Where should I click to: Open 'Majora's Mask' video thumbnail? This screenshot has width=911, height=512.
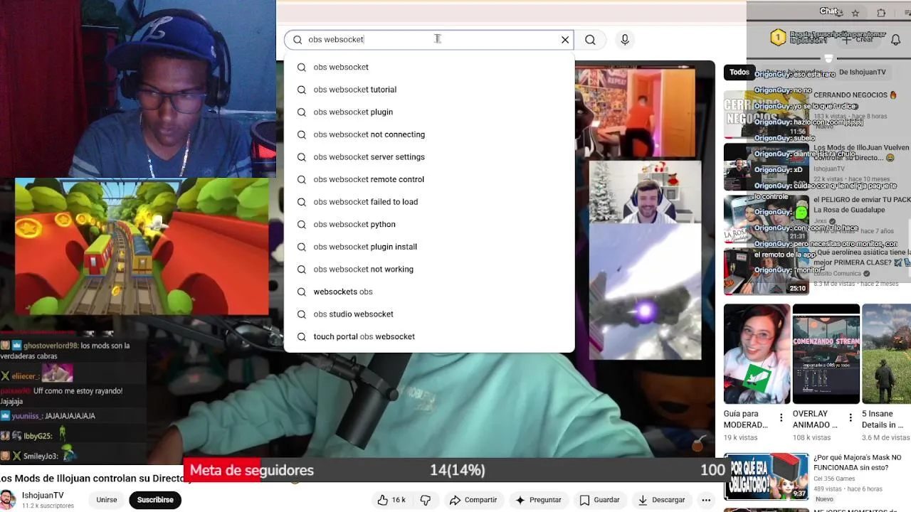(767, 476)
